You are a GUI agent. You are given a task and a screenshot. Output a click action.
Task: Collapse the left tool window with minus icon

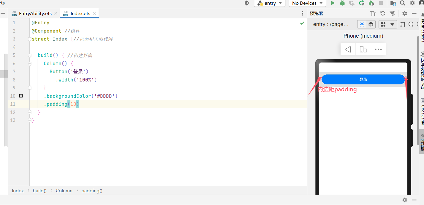3,13
